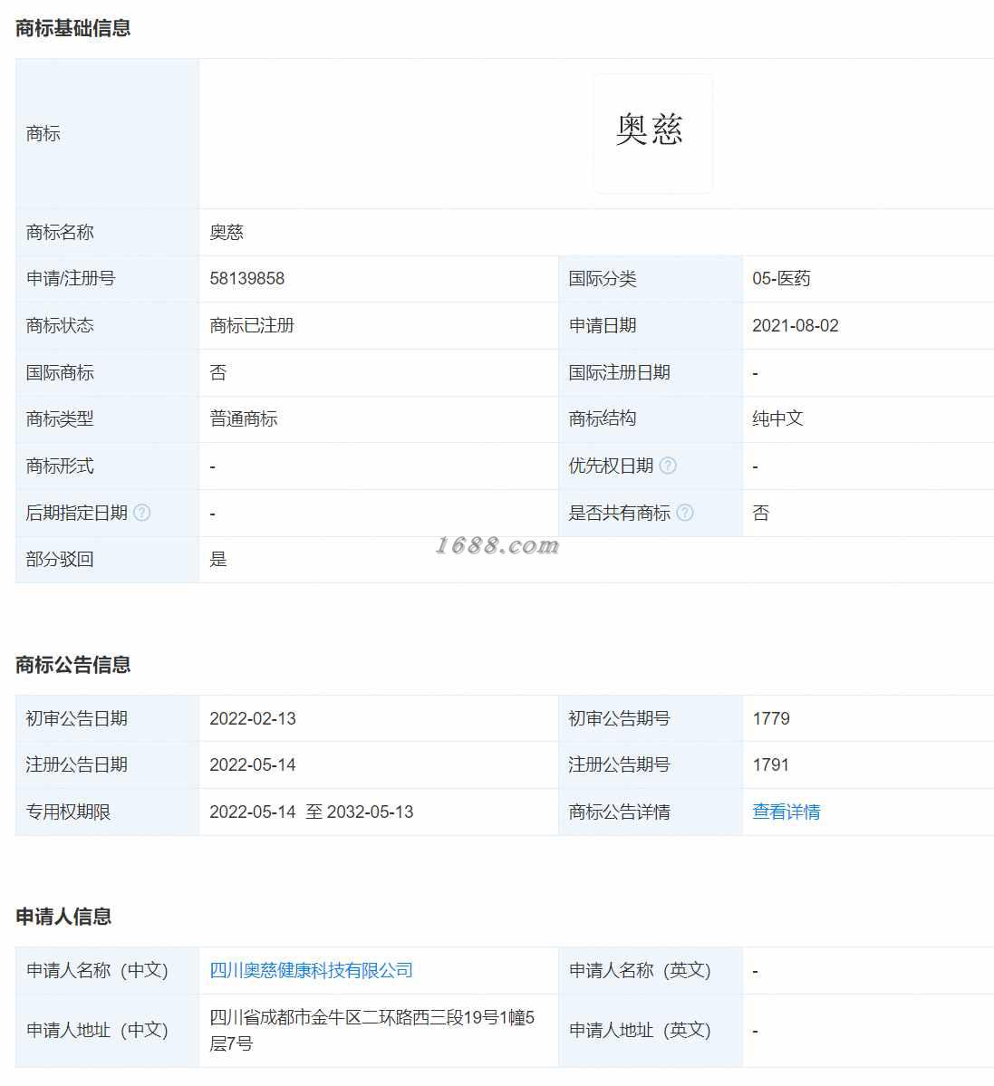
Task: Open applicant link 四川奥慈健康科技有限公司
Action: [x=311, y=970]
